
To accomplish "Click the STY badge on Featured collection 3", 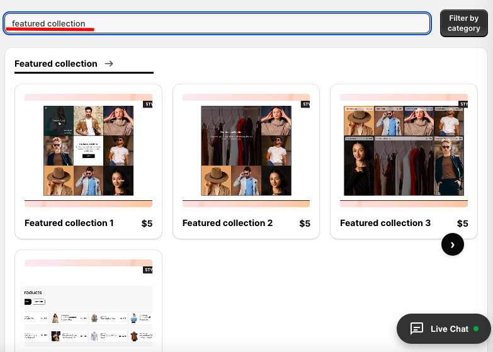I will pos(464,104).
